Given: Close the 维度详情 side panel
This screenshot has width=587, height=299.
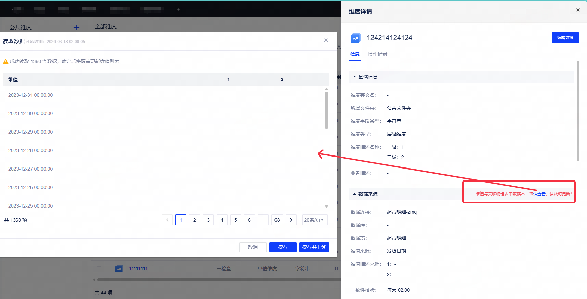Looking at the screenshot, I should click(x=578, y=10).
